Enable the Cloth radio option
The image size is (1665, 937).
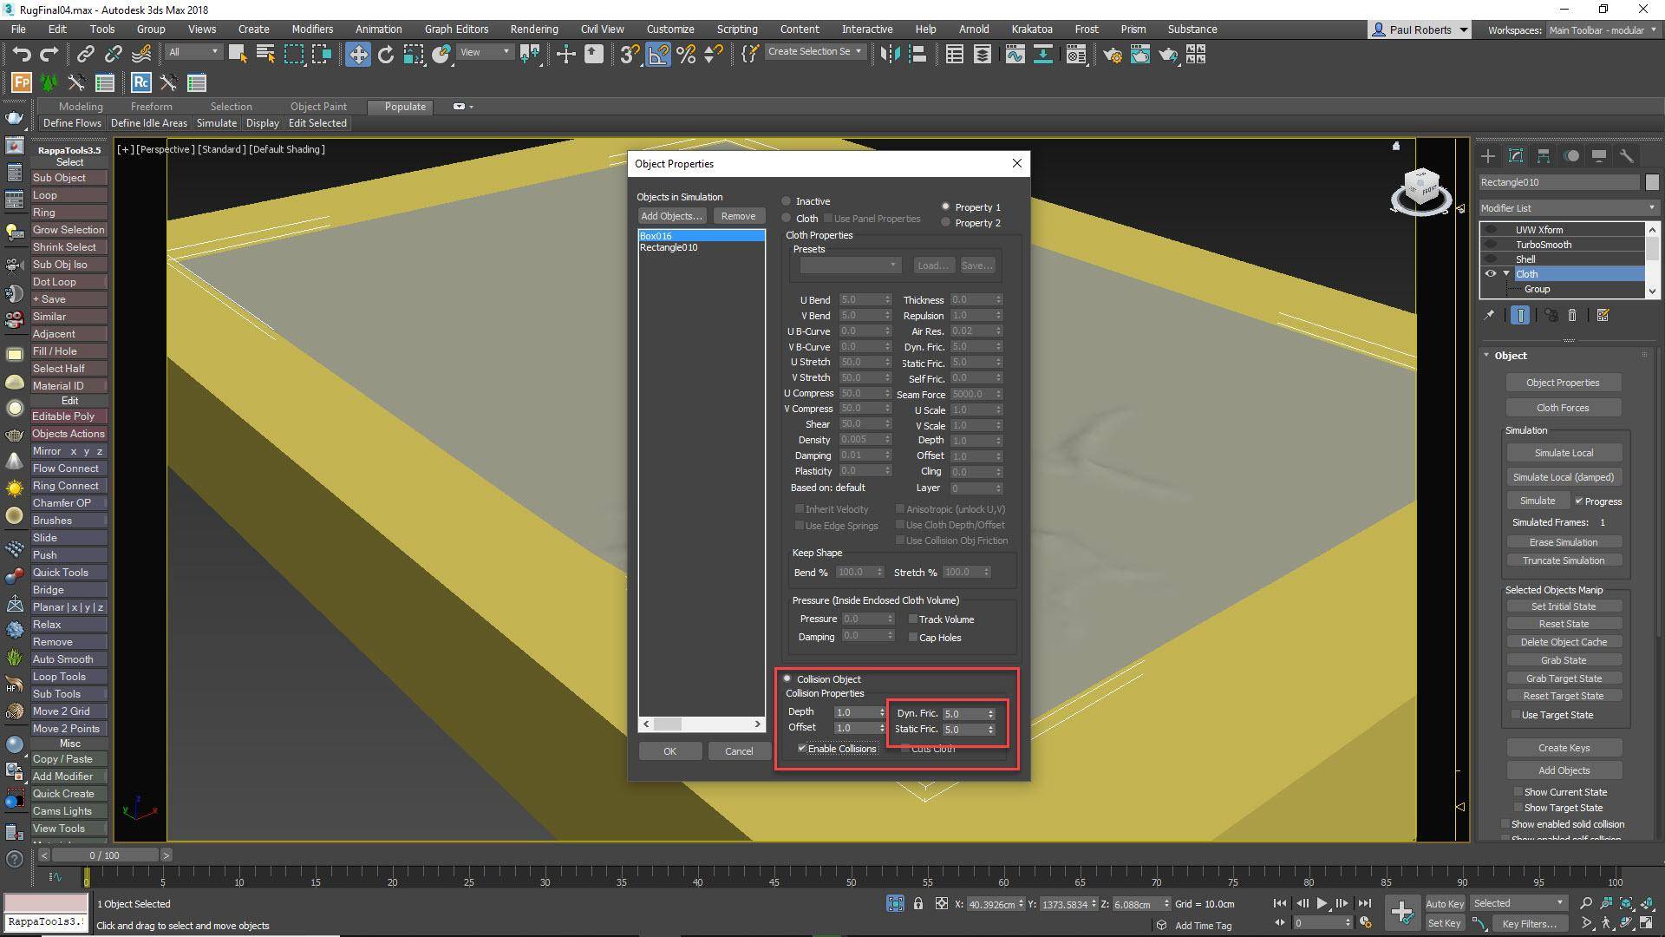point(787,218)
